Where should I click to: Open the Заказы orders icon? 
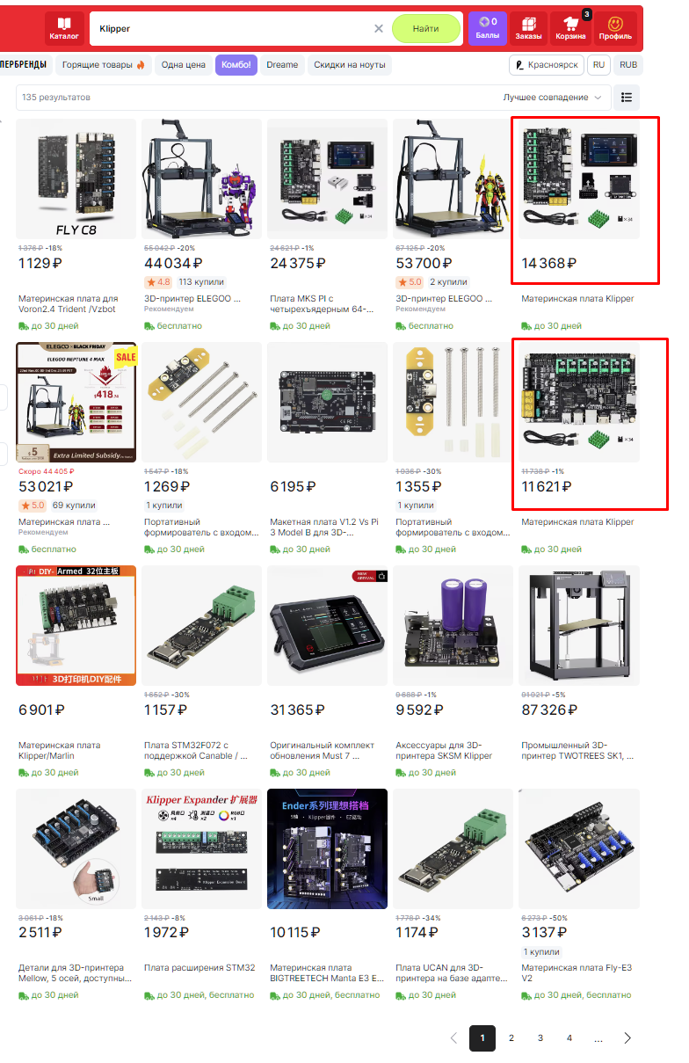tap(528, 28)
